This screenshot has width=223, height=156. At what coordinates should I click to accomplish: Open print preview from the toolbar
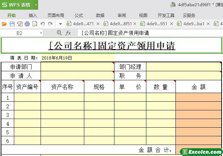pyautogui.click(x=35, y=24)
